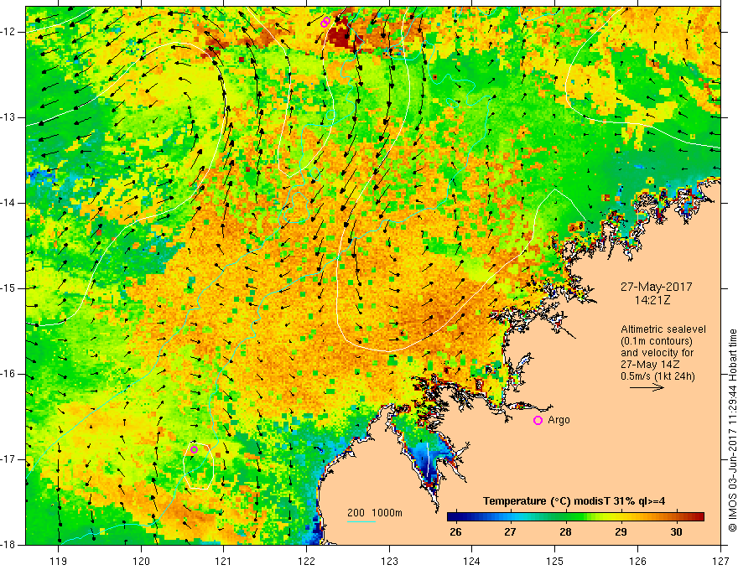Click the dark blue end of colour bar

coord(452,517)
